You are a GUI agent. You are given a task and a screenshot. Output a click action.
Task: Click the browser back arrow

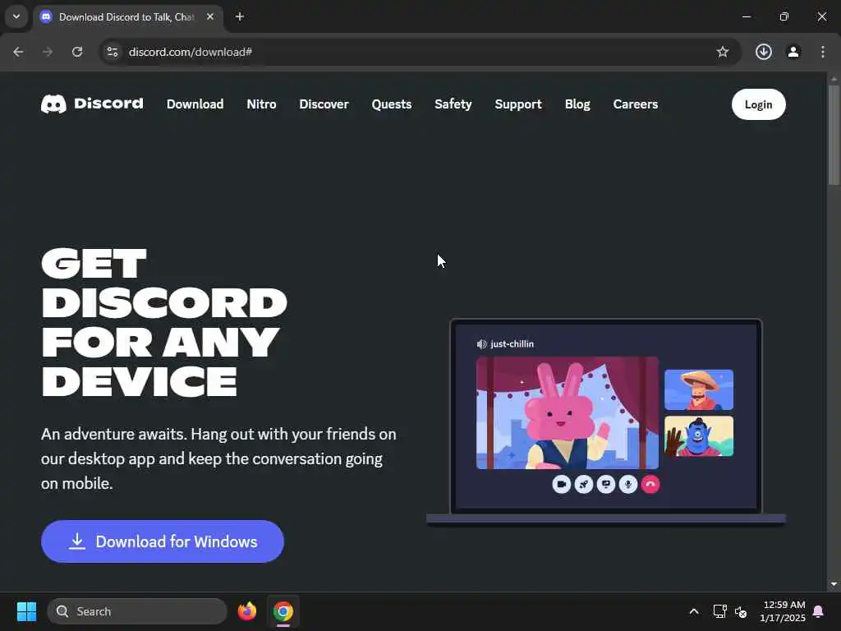click(x=18, y=52)
